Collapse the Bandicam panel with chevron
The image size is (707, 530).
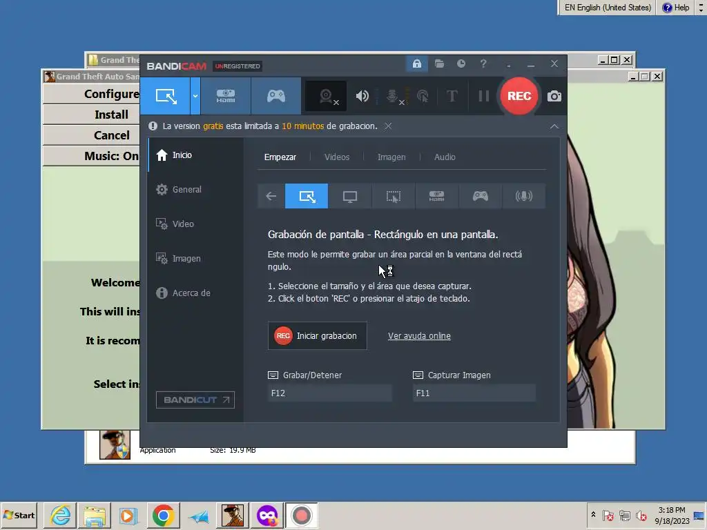(x=554, y=127)
